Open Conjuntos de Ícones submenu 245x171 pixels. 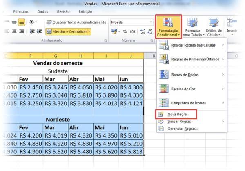(x=192, y=103)
